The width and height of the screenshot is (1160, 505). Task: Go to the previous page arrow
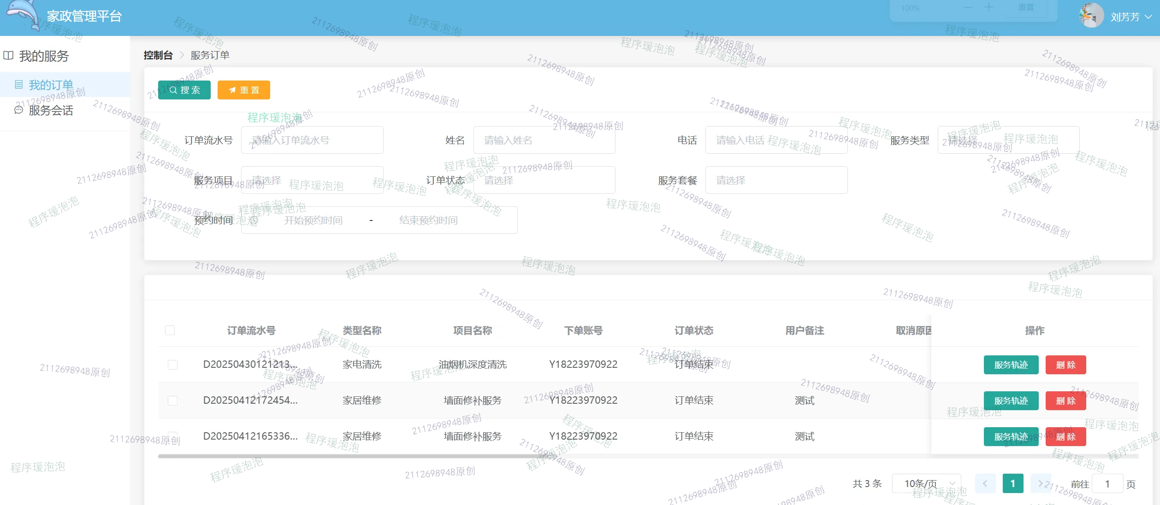coord(985,483)
